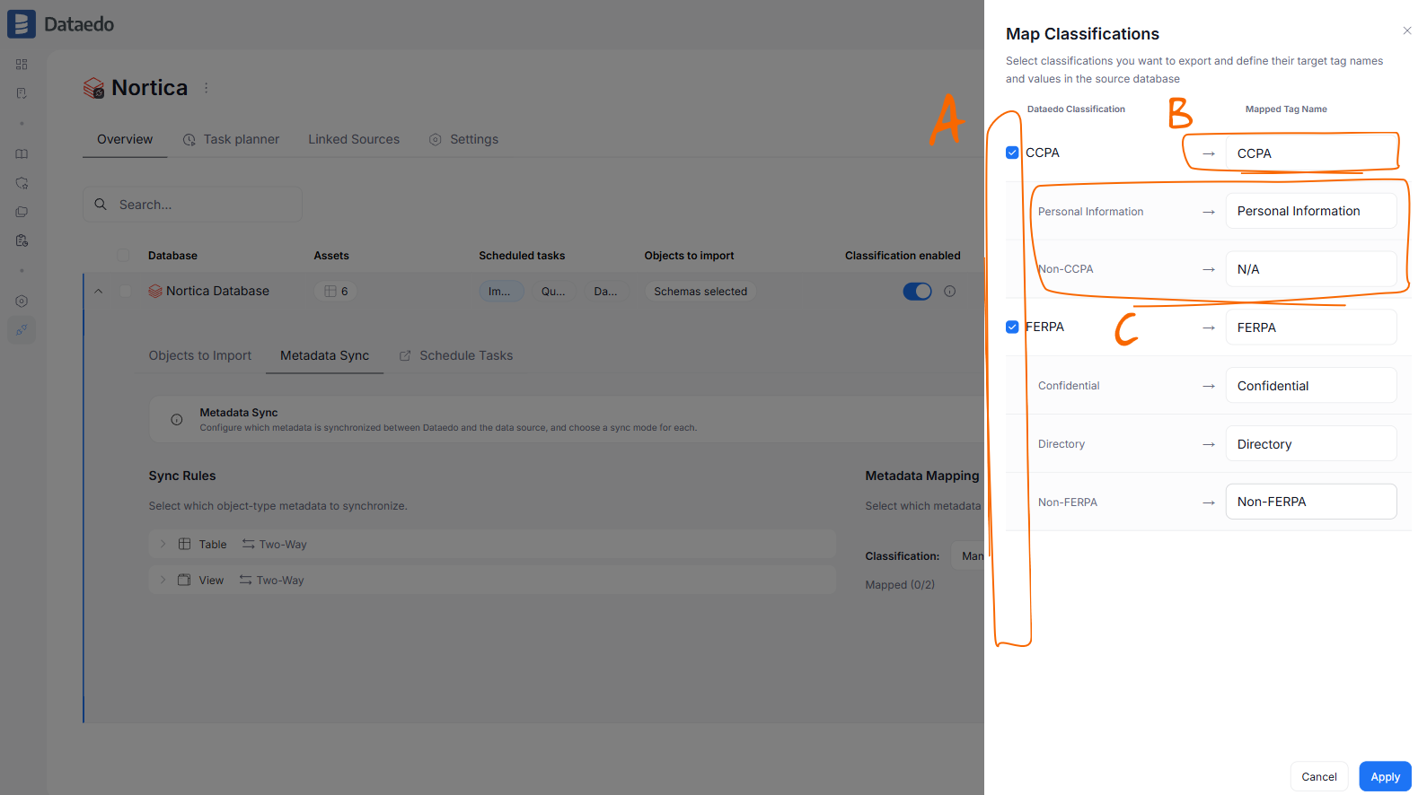This screenshot has height=795, width=1427.
Task: Open the Settings tab
Action: click(x=463, y=139)
